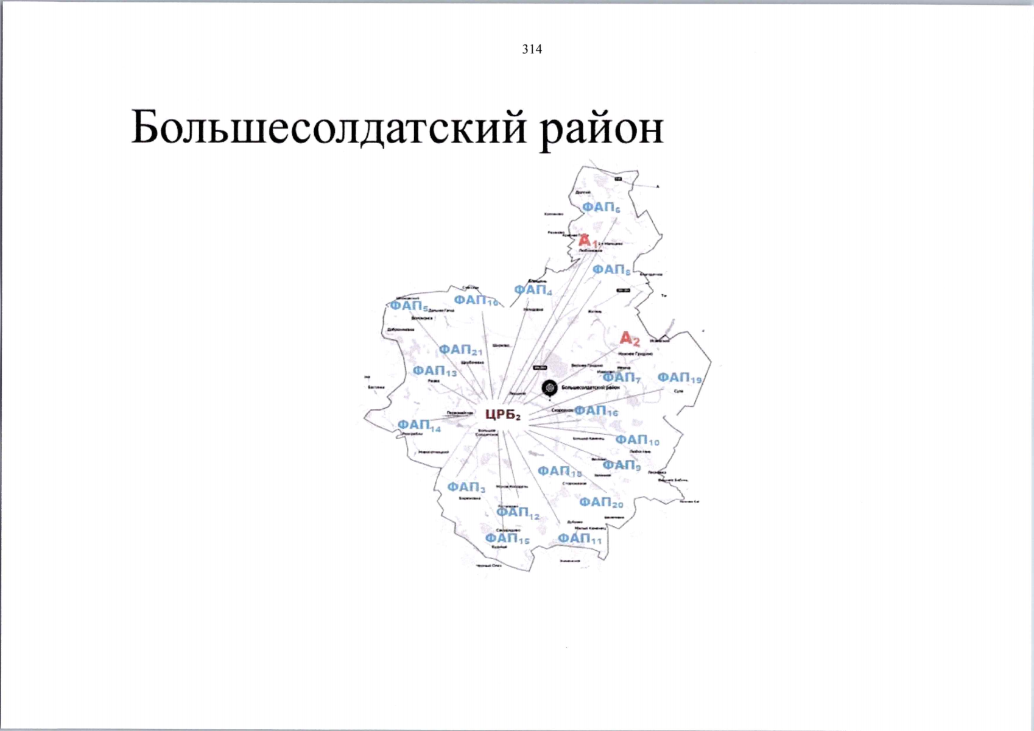The height and width of the screenshot is (731, 1034).
Task: Click the ФАП10 label on the map
Action: [637, 440]
